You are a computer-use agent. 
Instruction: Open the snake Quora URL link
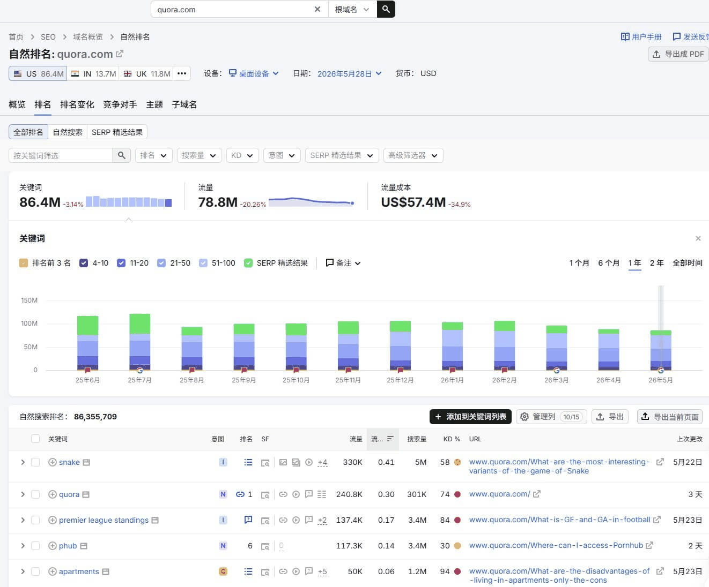coord(559,466)
